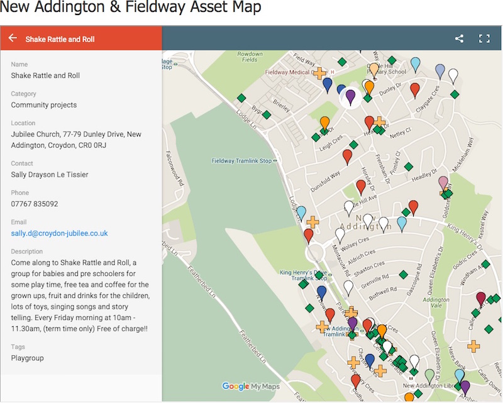
Task: Open the orange pin above Leigh Cres
Action: pos(324,124)
